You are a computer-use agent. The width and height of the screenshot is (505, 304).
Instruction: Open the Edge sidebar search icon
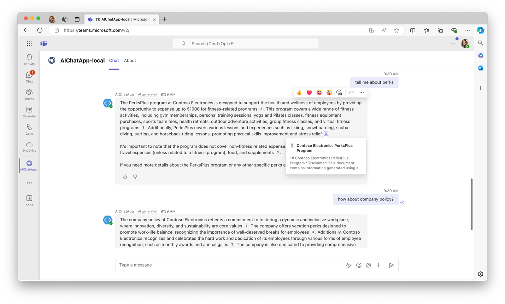click(x=481, y=43)
